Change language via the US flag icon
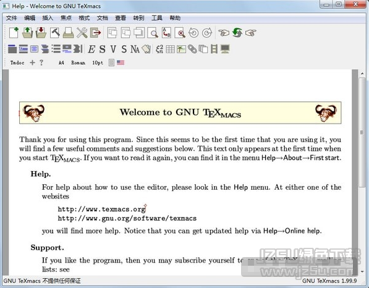Viewport: 369px width, 288px height. (x=121, y=62)
